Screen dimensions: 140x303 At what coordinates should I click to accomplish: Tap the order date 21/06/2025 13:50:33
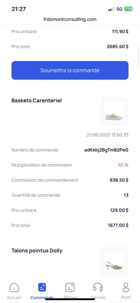pyautogui.click(x=107, y=135)
